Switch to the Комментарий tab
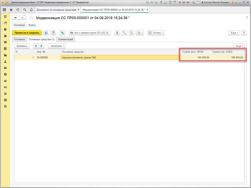The width and height of the screenshot is (251, 188). pos(65,39)
